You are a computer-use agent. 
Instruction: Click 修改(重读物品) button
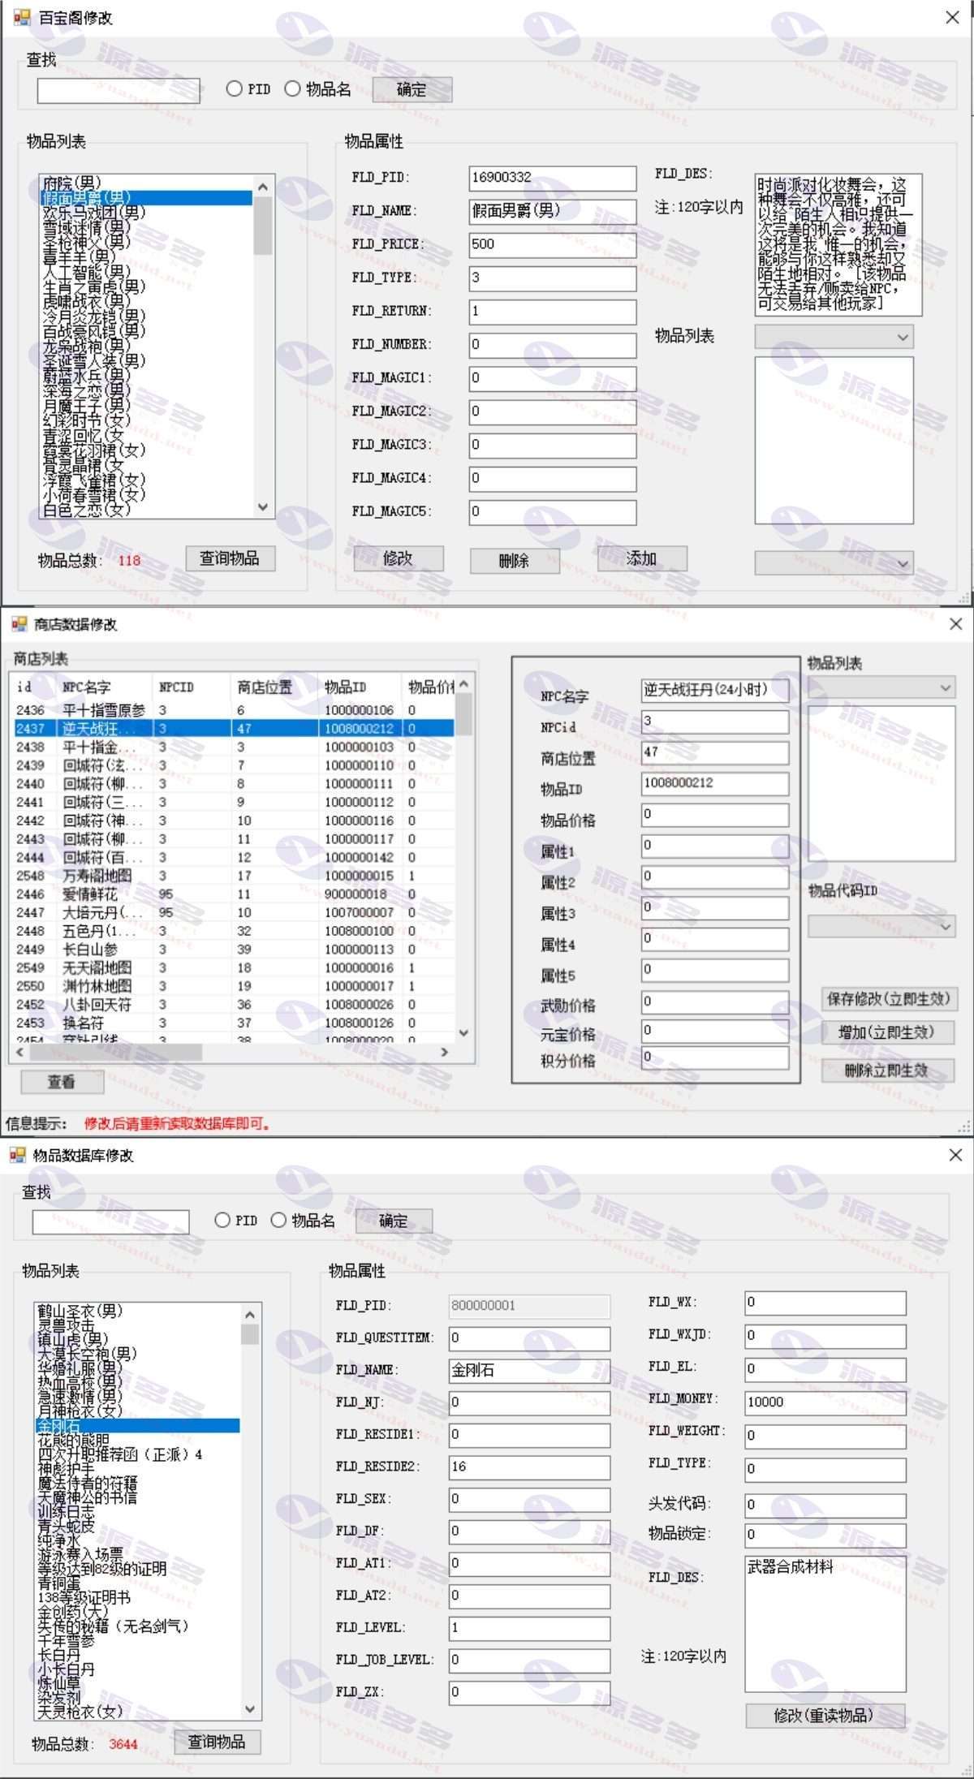(x=825, y=1715)
